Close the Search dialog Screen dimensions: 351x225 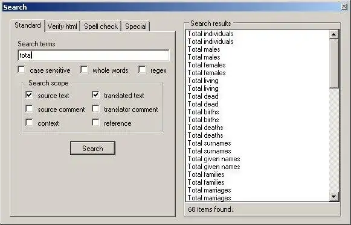(344, 7)
